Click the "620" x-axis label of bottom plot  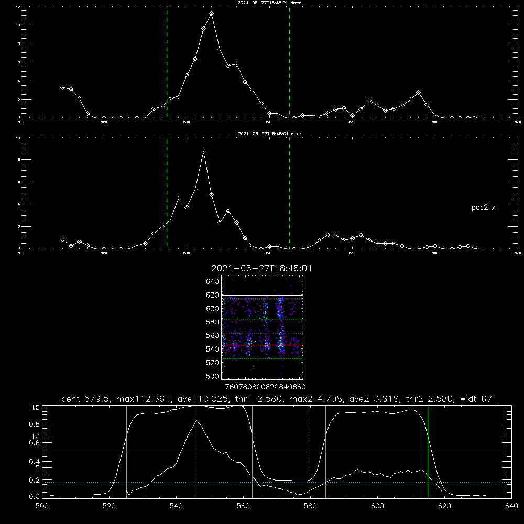tap(444, 506)
